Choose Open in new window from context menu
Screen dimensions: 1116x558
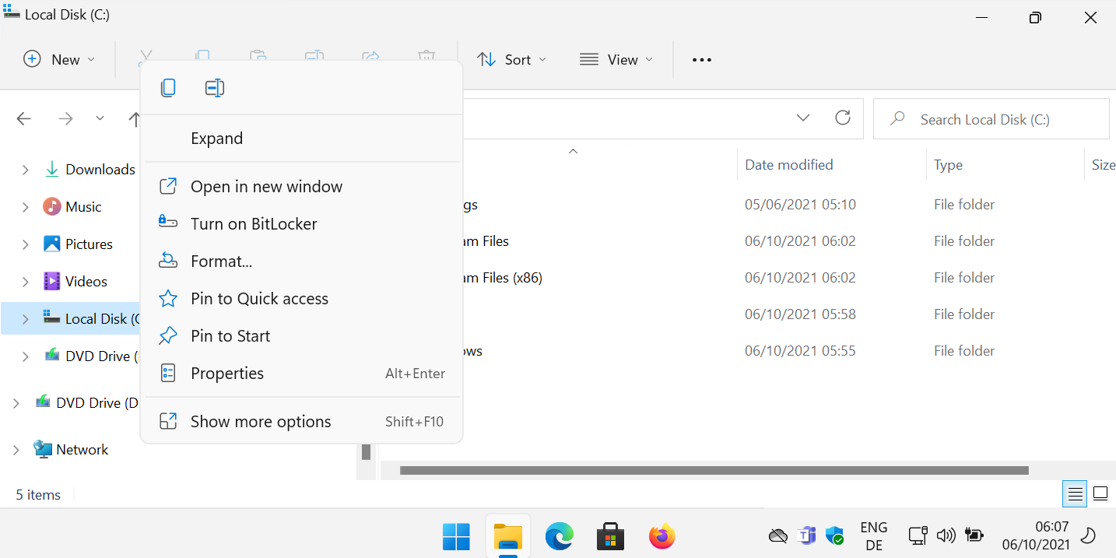click(x=266, y=186)
